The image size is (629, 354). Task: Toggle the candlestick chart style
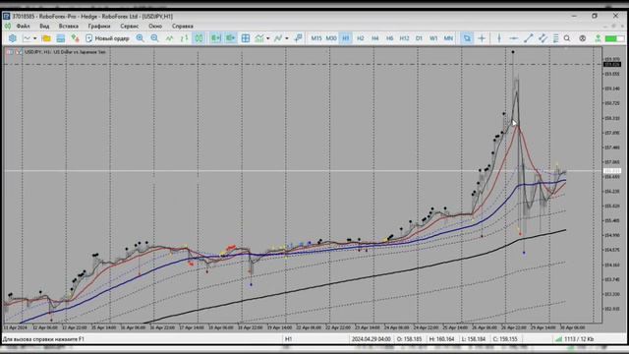coord(199,38)
